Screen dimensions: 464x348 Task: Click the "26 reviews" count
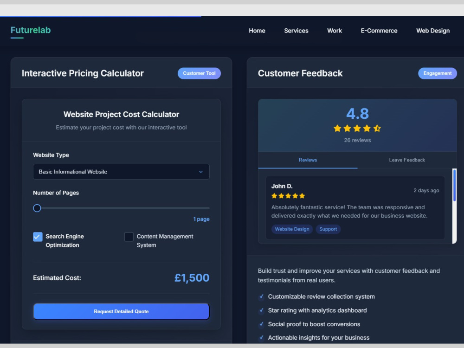357,140
